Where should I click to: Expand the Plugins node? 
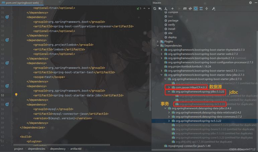click(x=158, y=41)
